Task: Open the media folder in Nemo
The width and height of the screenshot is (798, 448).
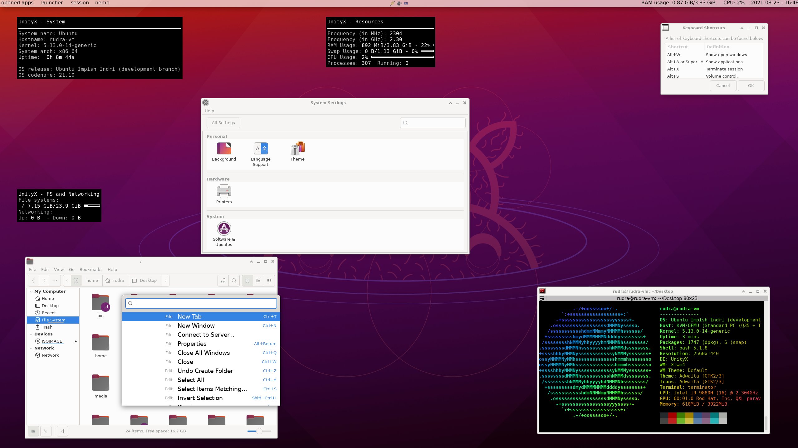Action: click(100, 386)
